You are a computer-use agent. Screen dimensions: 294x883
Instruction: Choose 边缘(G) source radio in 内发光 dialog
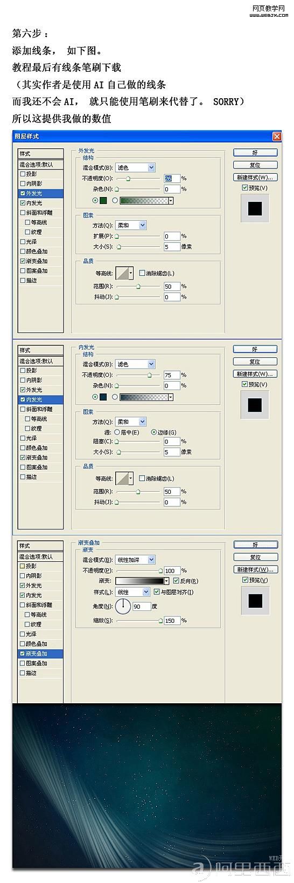pyautogui.click(x=153, y=432)
